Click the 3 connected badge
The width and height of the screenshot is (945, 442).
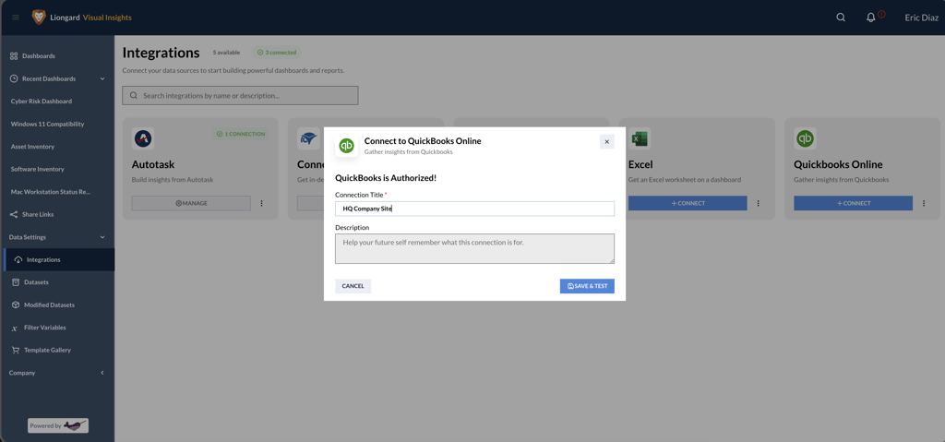(277, 53)
